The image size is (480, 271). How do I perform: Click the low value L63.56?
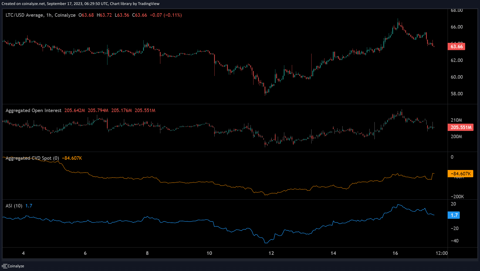pos(122,15)
